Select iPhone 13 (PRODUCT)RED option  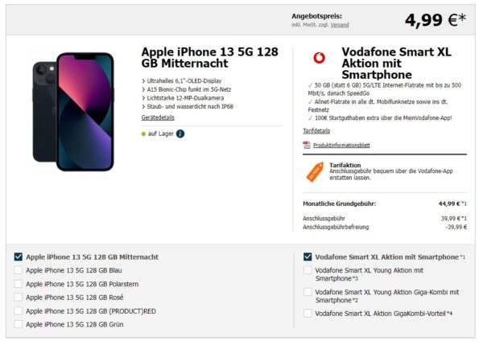pos(19,310)
